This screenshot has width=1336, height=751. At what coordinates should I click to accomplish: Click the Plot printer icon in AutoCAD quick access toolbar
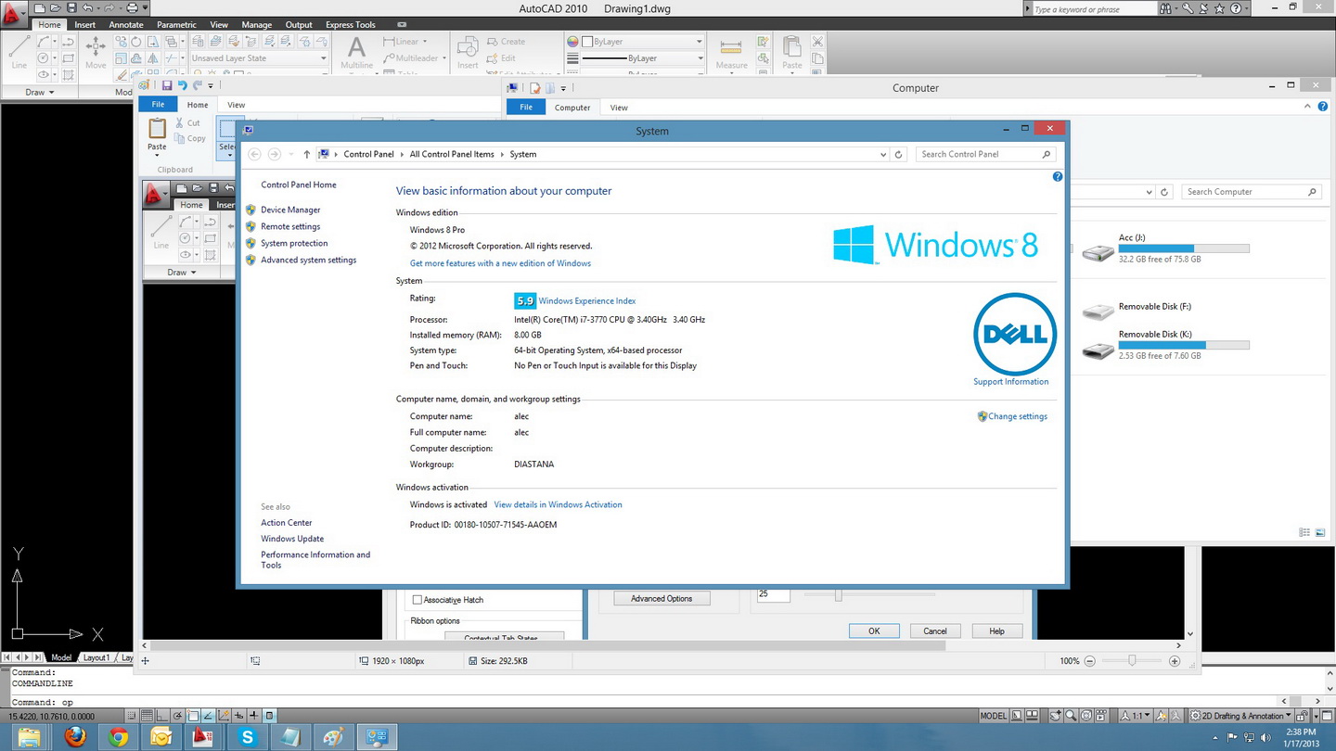[x=132, y=8]
